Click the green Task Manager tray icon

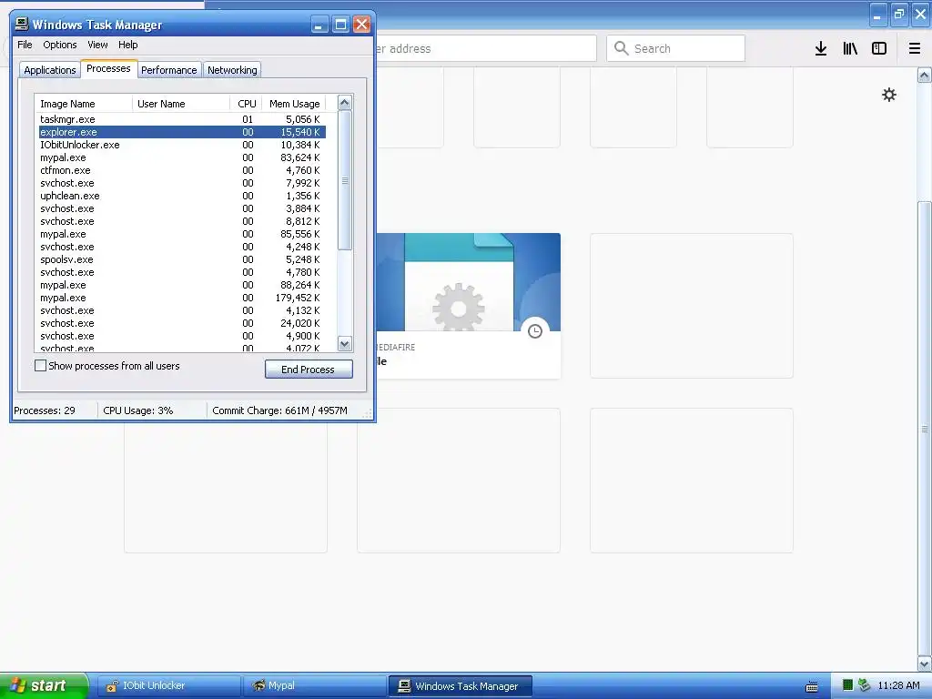pyautogui.click(x=847, y=685)
